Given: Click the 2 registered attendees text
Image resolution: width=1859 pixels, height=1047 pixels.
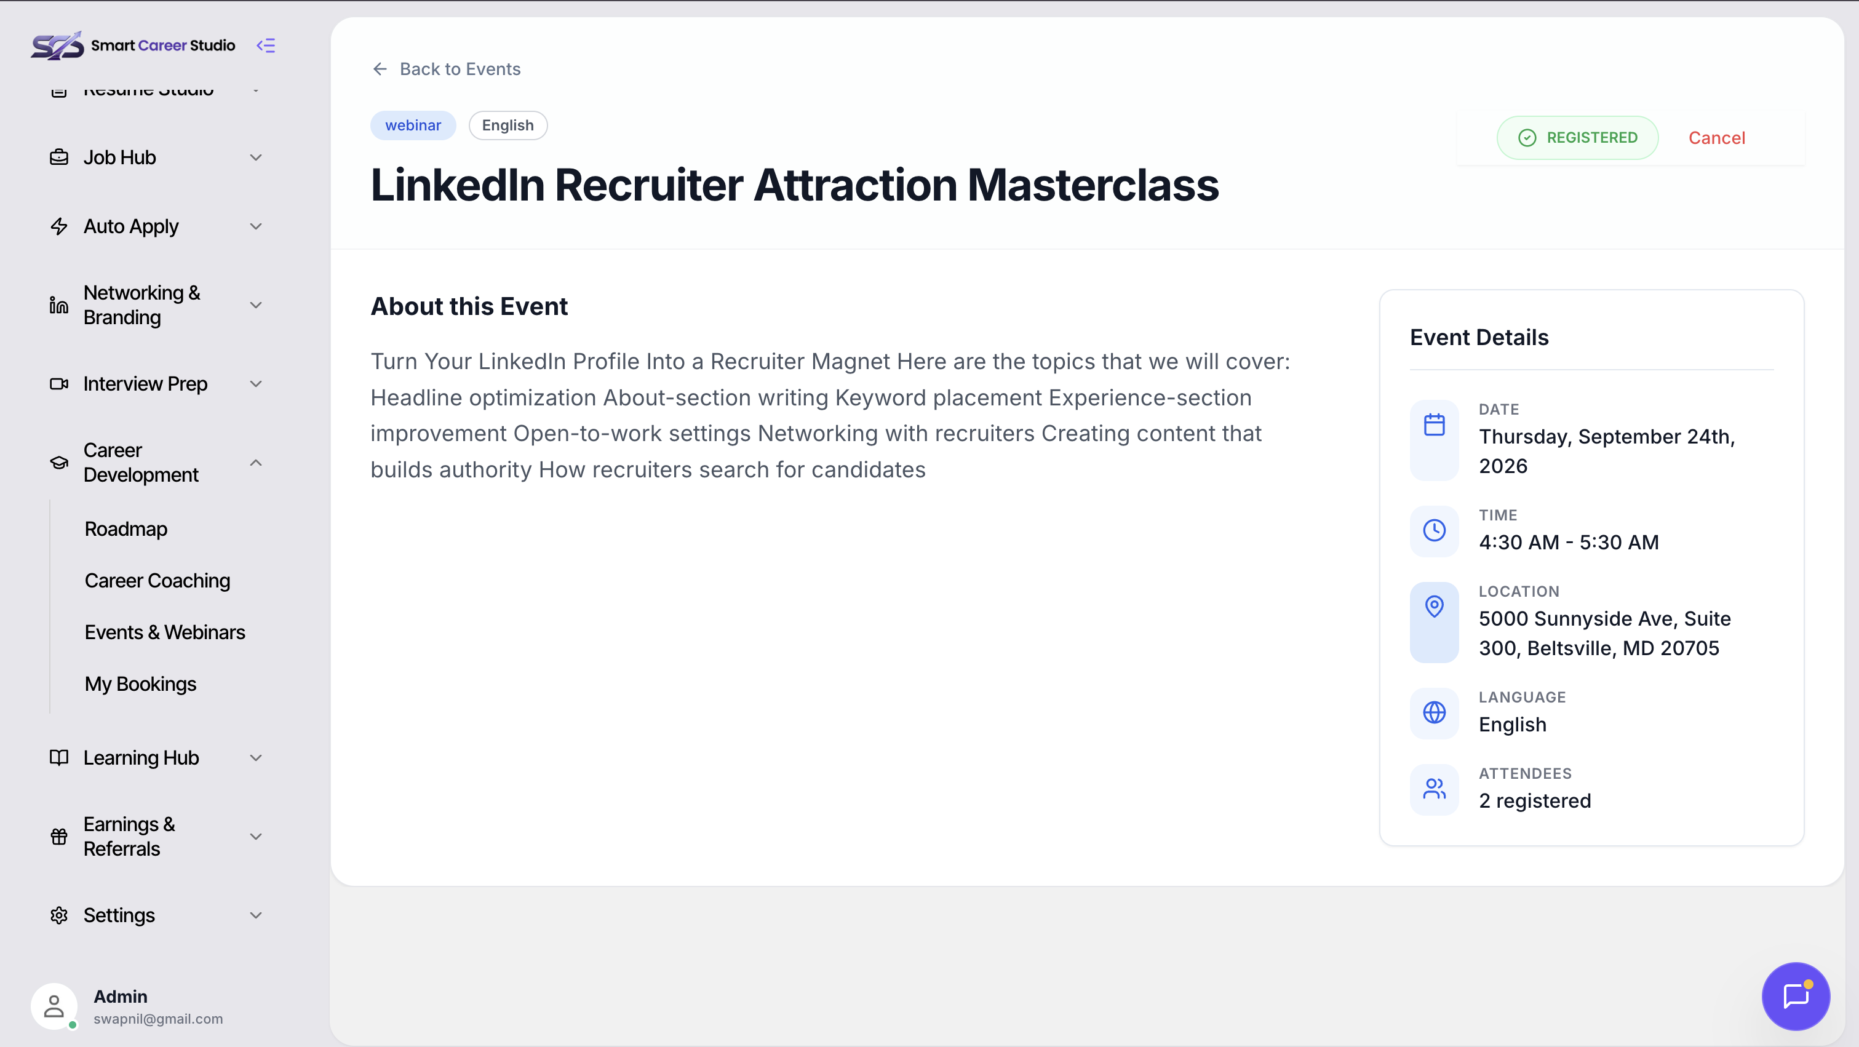Looking at the screenshot, I should (x=1535, y=801).
